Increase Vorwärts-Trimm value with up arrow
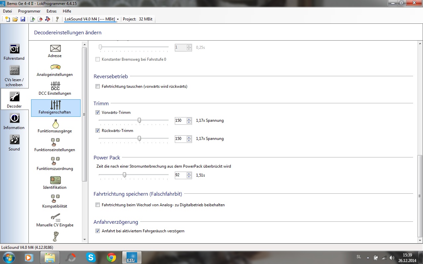The height and width of the screenshot is (264, 423). tap(189, 119)
